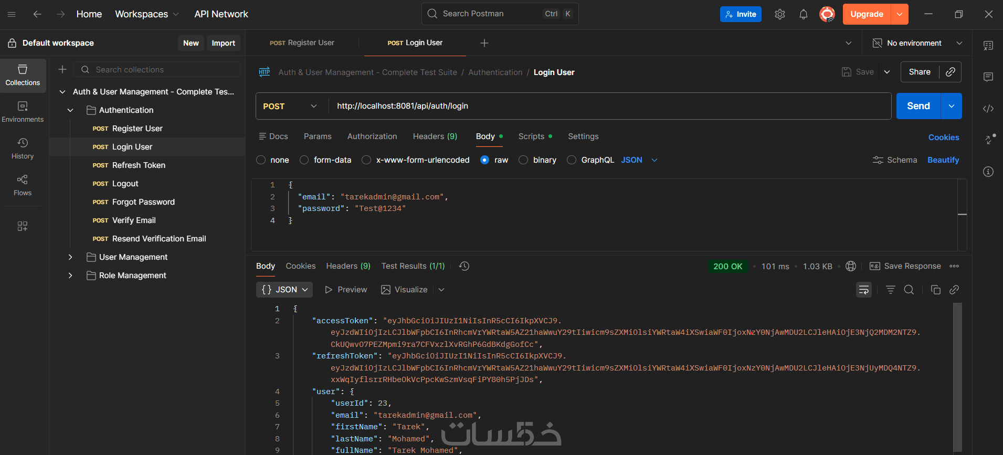Click the request URL input field
Viewport: 1003px width, 455px height.
pos(610,106)
